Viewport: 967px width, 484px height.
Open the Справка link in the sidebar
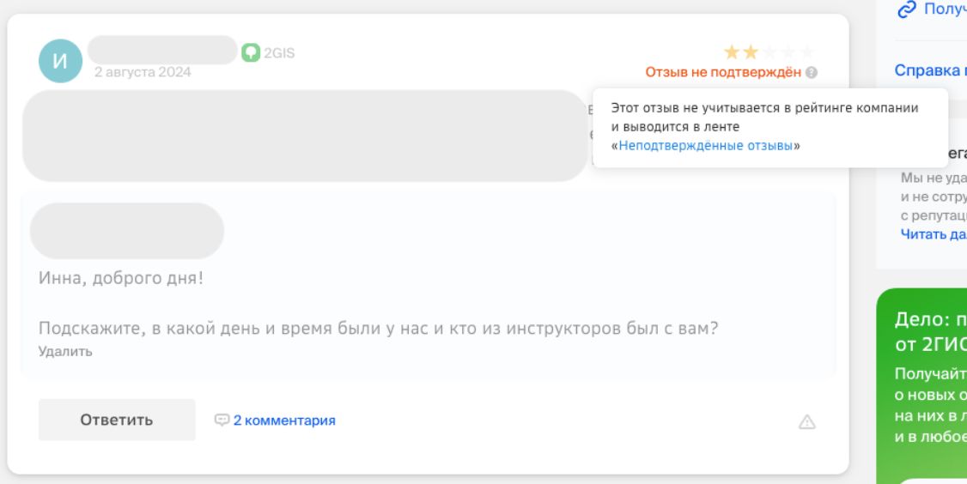930,70
